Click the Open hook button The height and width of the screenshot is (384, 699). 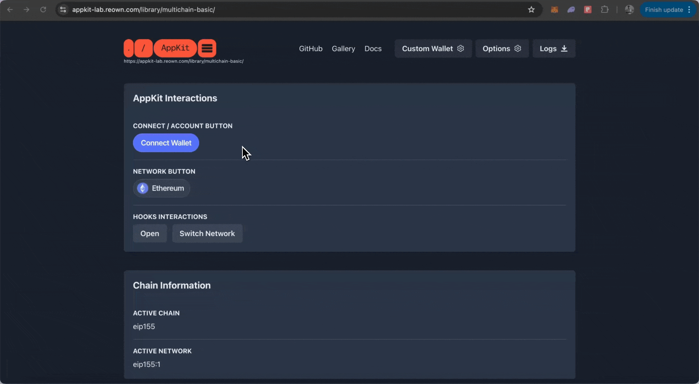pos(150,233)
